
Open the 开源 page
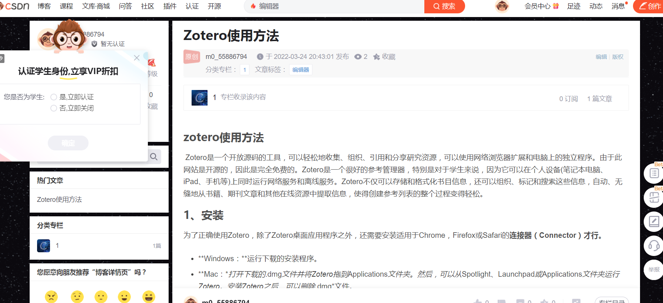tap(214, 6)
